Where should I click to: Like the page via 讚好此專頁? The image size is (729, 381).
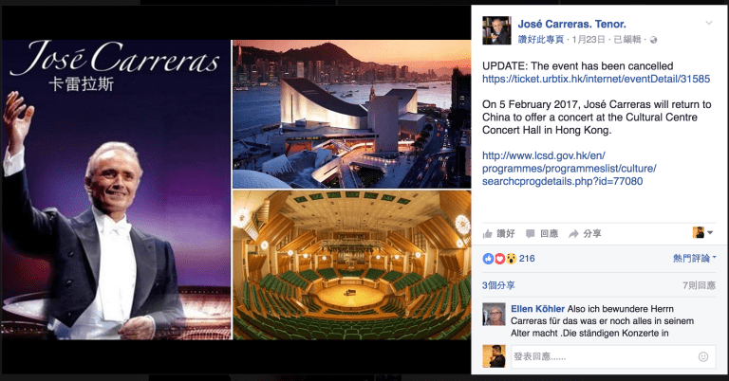[541, 40]
